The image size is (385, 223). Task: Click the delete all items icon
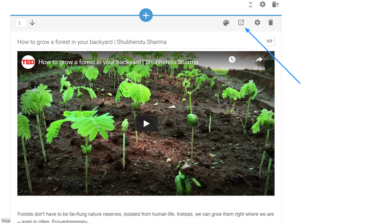[x=275, y=5]
